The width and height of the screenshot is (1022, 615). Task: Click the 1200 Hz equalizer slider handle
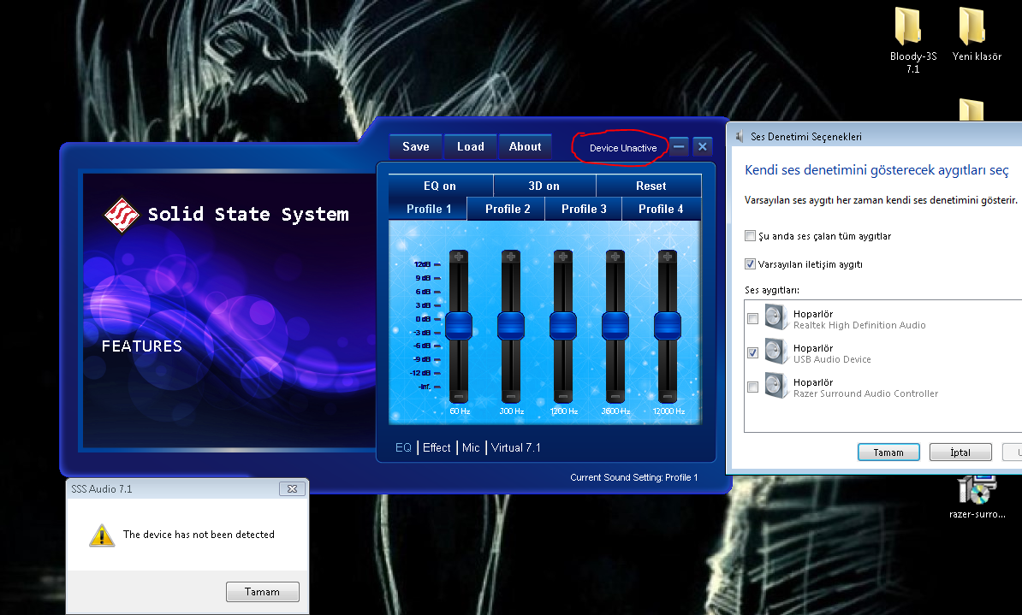click(x=563, y=325)
